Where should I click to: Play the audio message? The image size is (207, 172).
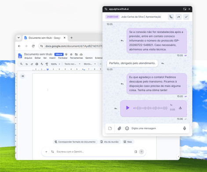tap(127, 108)
